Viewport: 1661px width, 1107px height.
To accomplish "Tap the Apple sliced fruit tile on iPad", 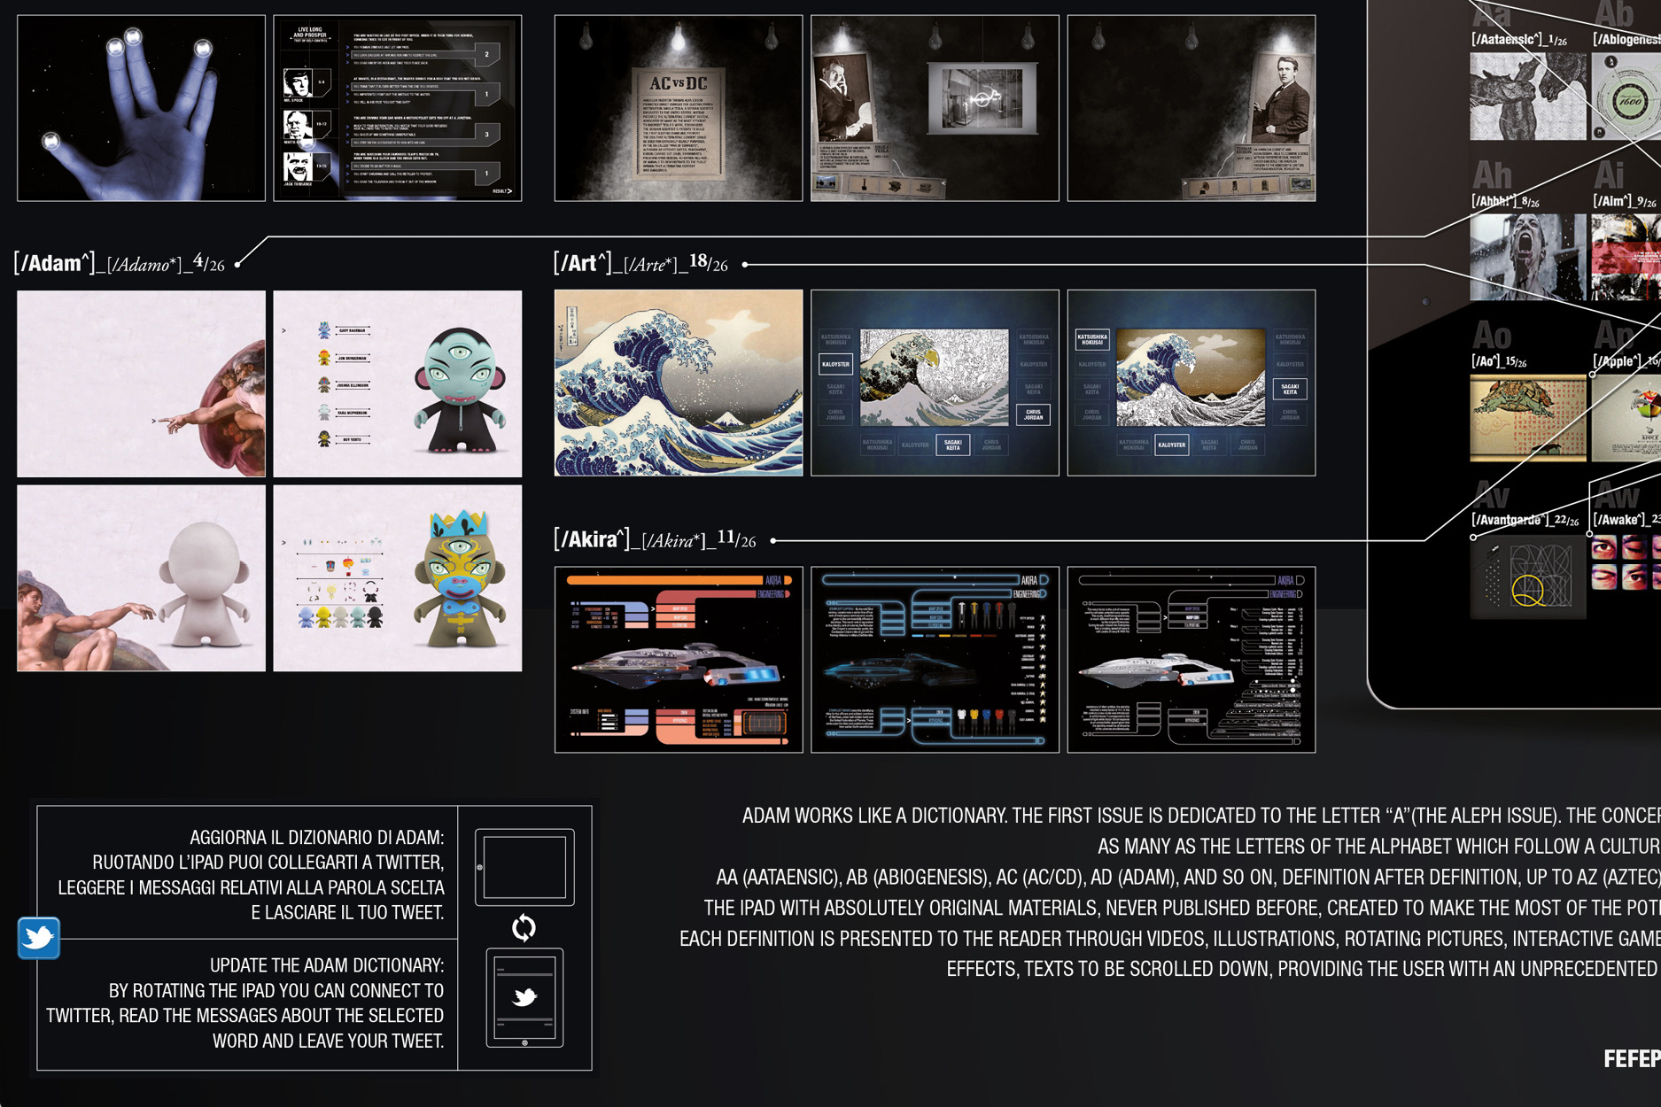I will coord(1626,418).
